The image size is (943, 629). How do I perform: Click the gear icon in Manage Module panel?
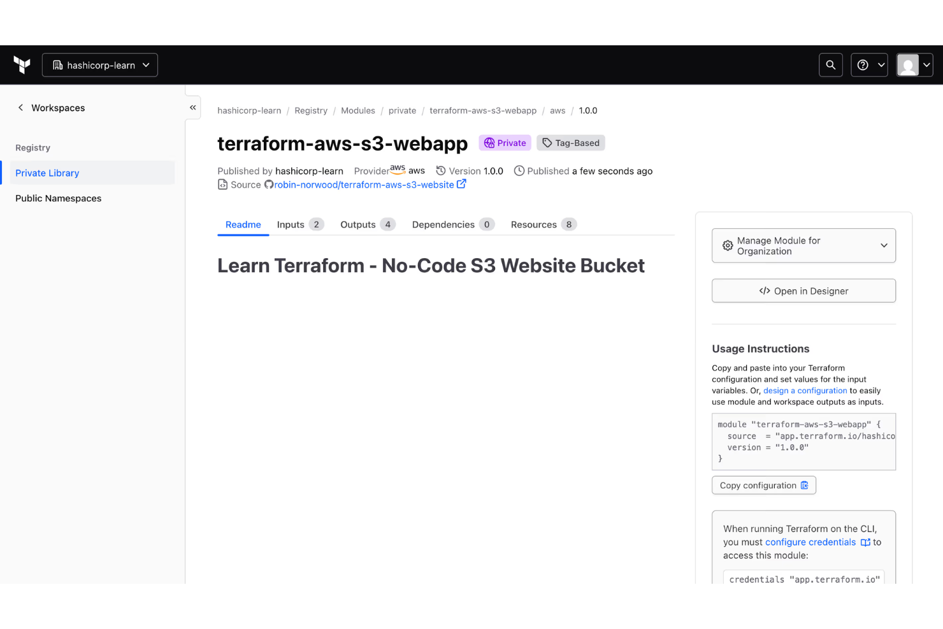(728, 245)
